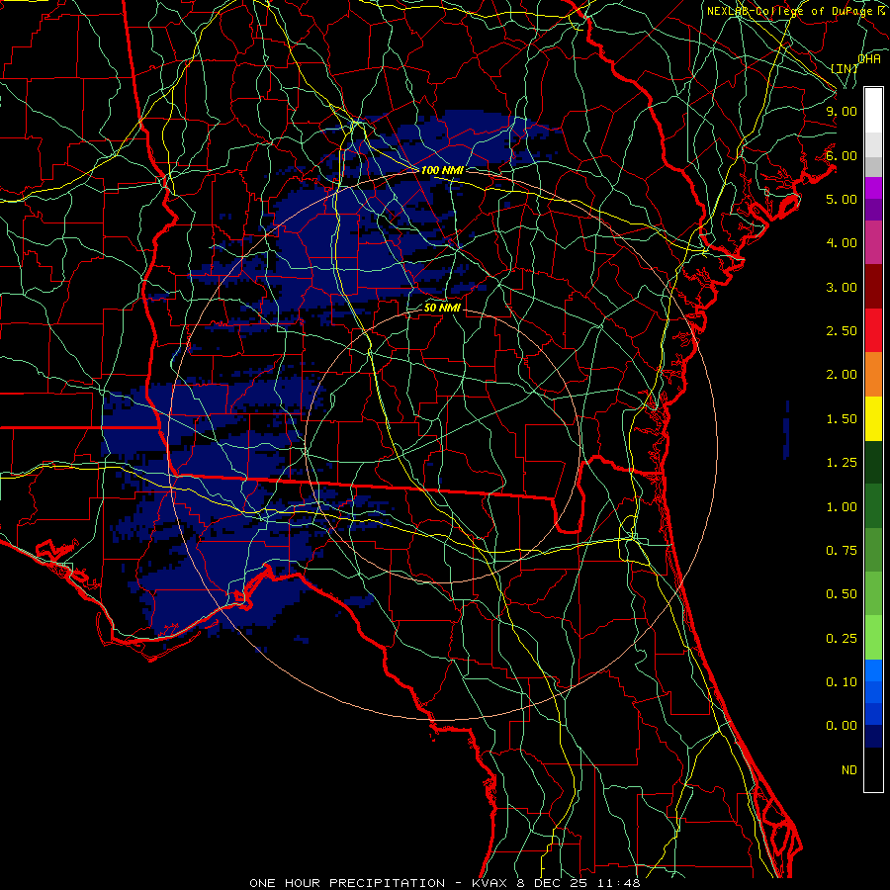The height and width of the screenshot is (890, 890).
Task: Select the 0.25 legend value
Action: click(842, 639)
